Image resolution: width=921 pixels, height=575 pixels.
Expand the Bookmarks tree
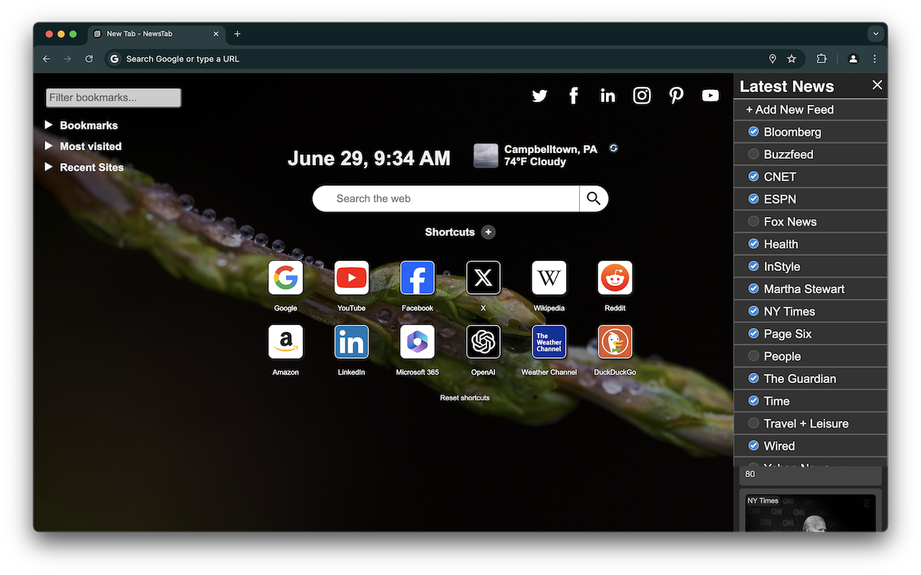49,125
